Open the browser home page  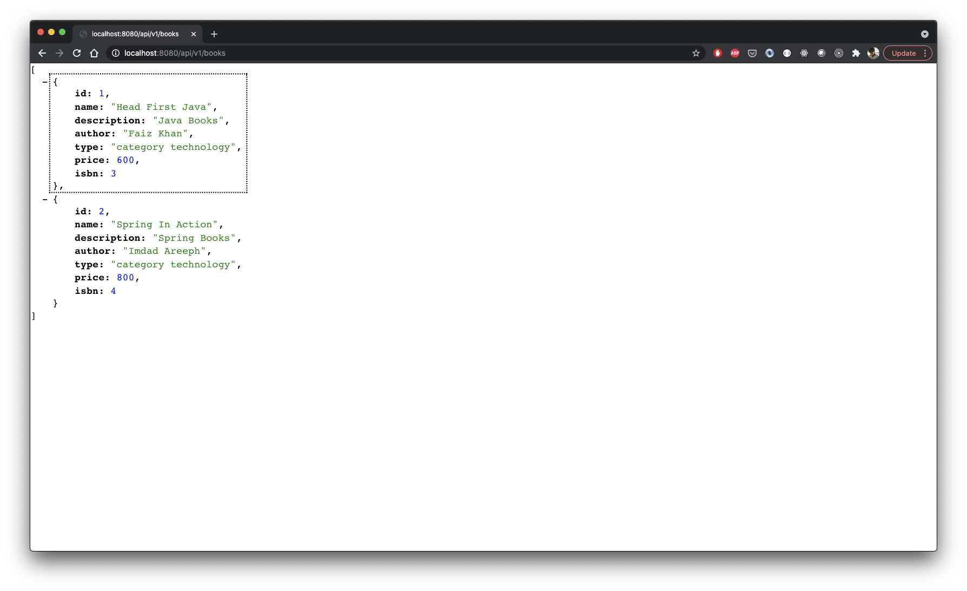(94, 53)
